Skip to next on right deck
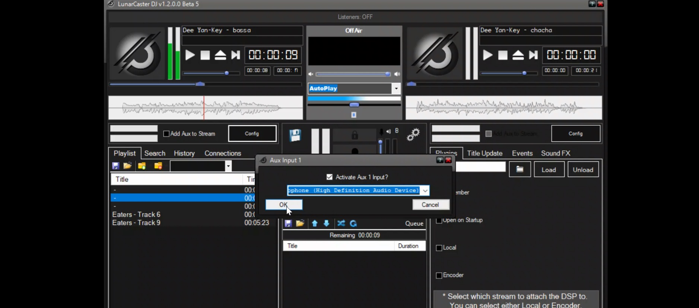The height and width of the screenshot is (308, 699). tap(533, 55)
